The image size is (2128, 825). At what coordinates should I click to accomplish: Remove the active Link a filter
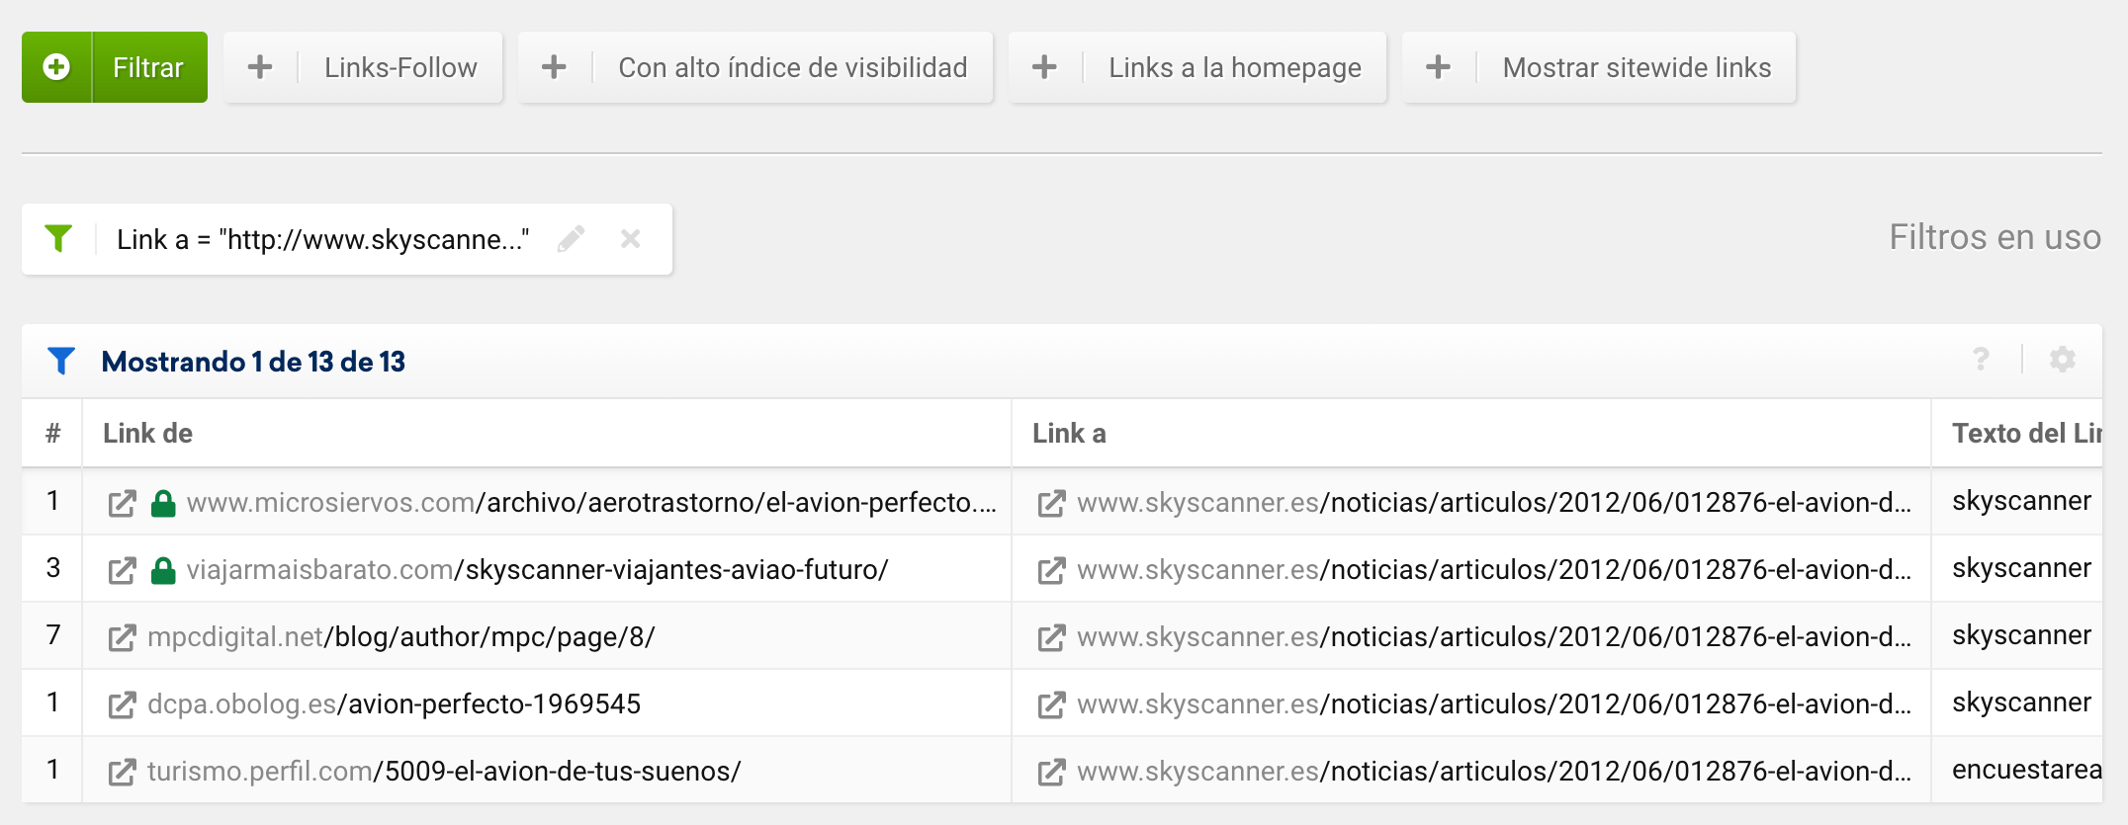tap(630, 239)
